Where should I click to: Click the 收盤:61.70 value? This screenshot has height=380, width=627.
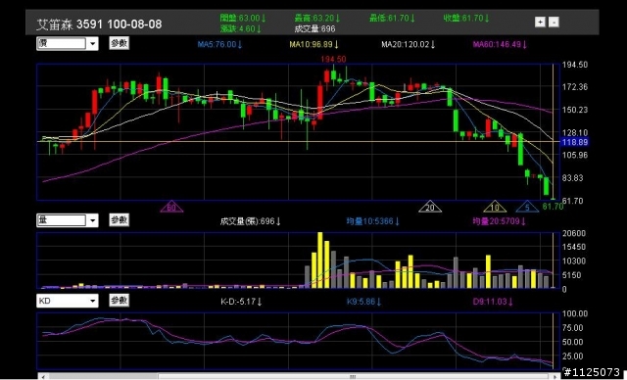pyautogui.click(x=466, y=18)
